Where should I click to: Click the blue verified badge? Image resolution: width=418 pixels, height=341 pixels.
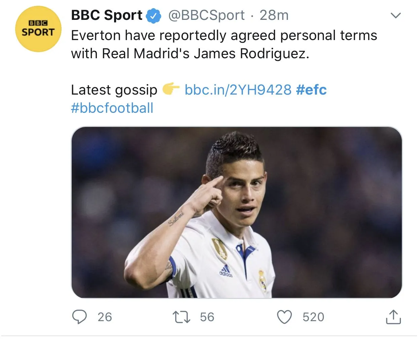tap(154, 16)
